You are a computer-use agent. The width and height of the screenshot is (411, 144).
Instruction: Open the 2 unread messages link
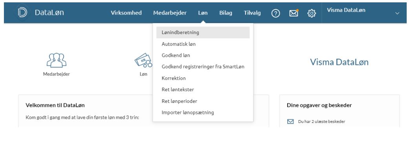tap(321, 122)
